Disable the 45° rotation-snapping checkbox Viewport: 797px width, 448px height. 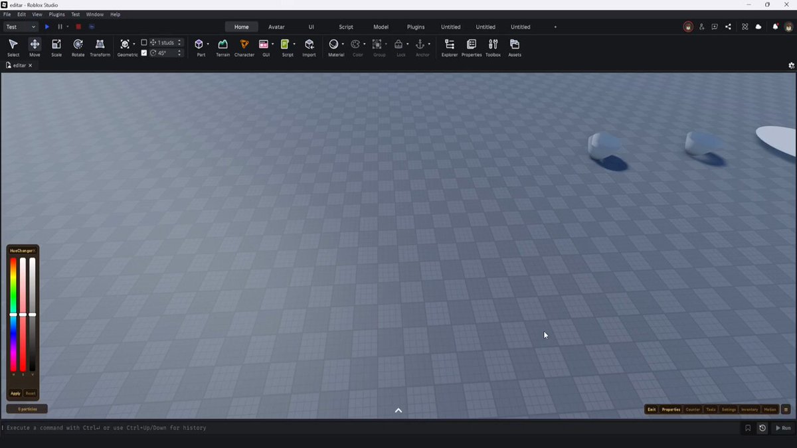144,53
